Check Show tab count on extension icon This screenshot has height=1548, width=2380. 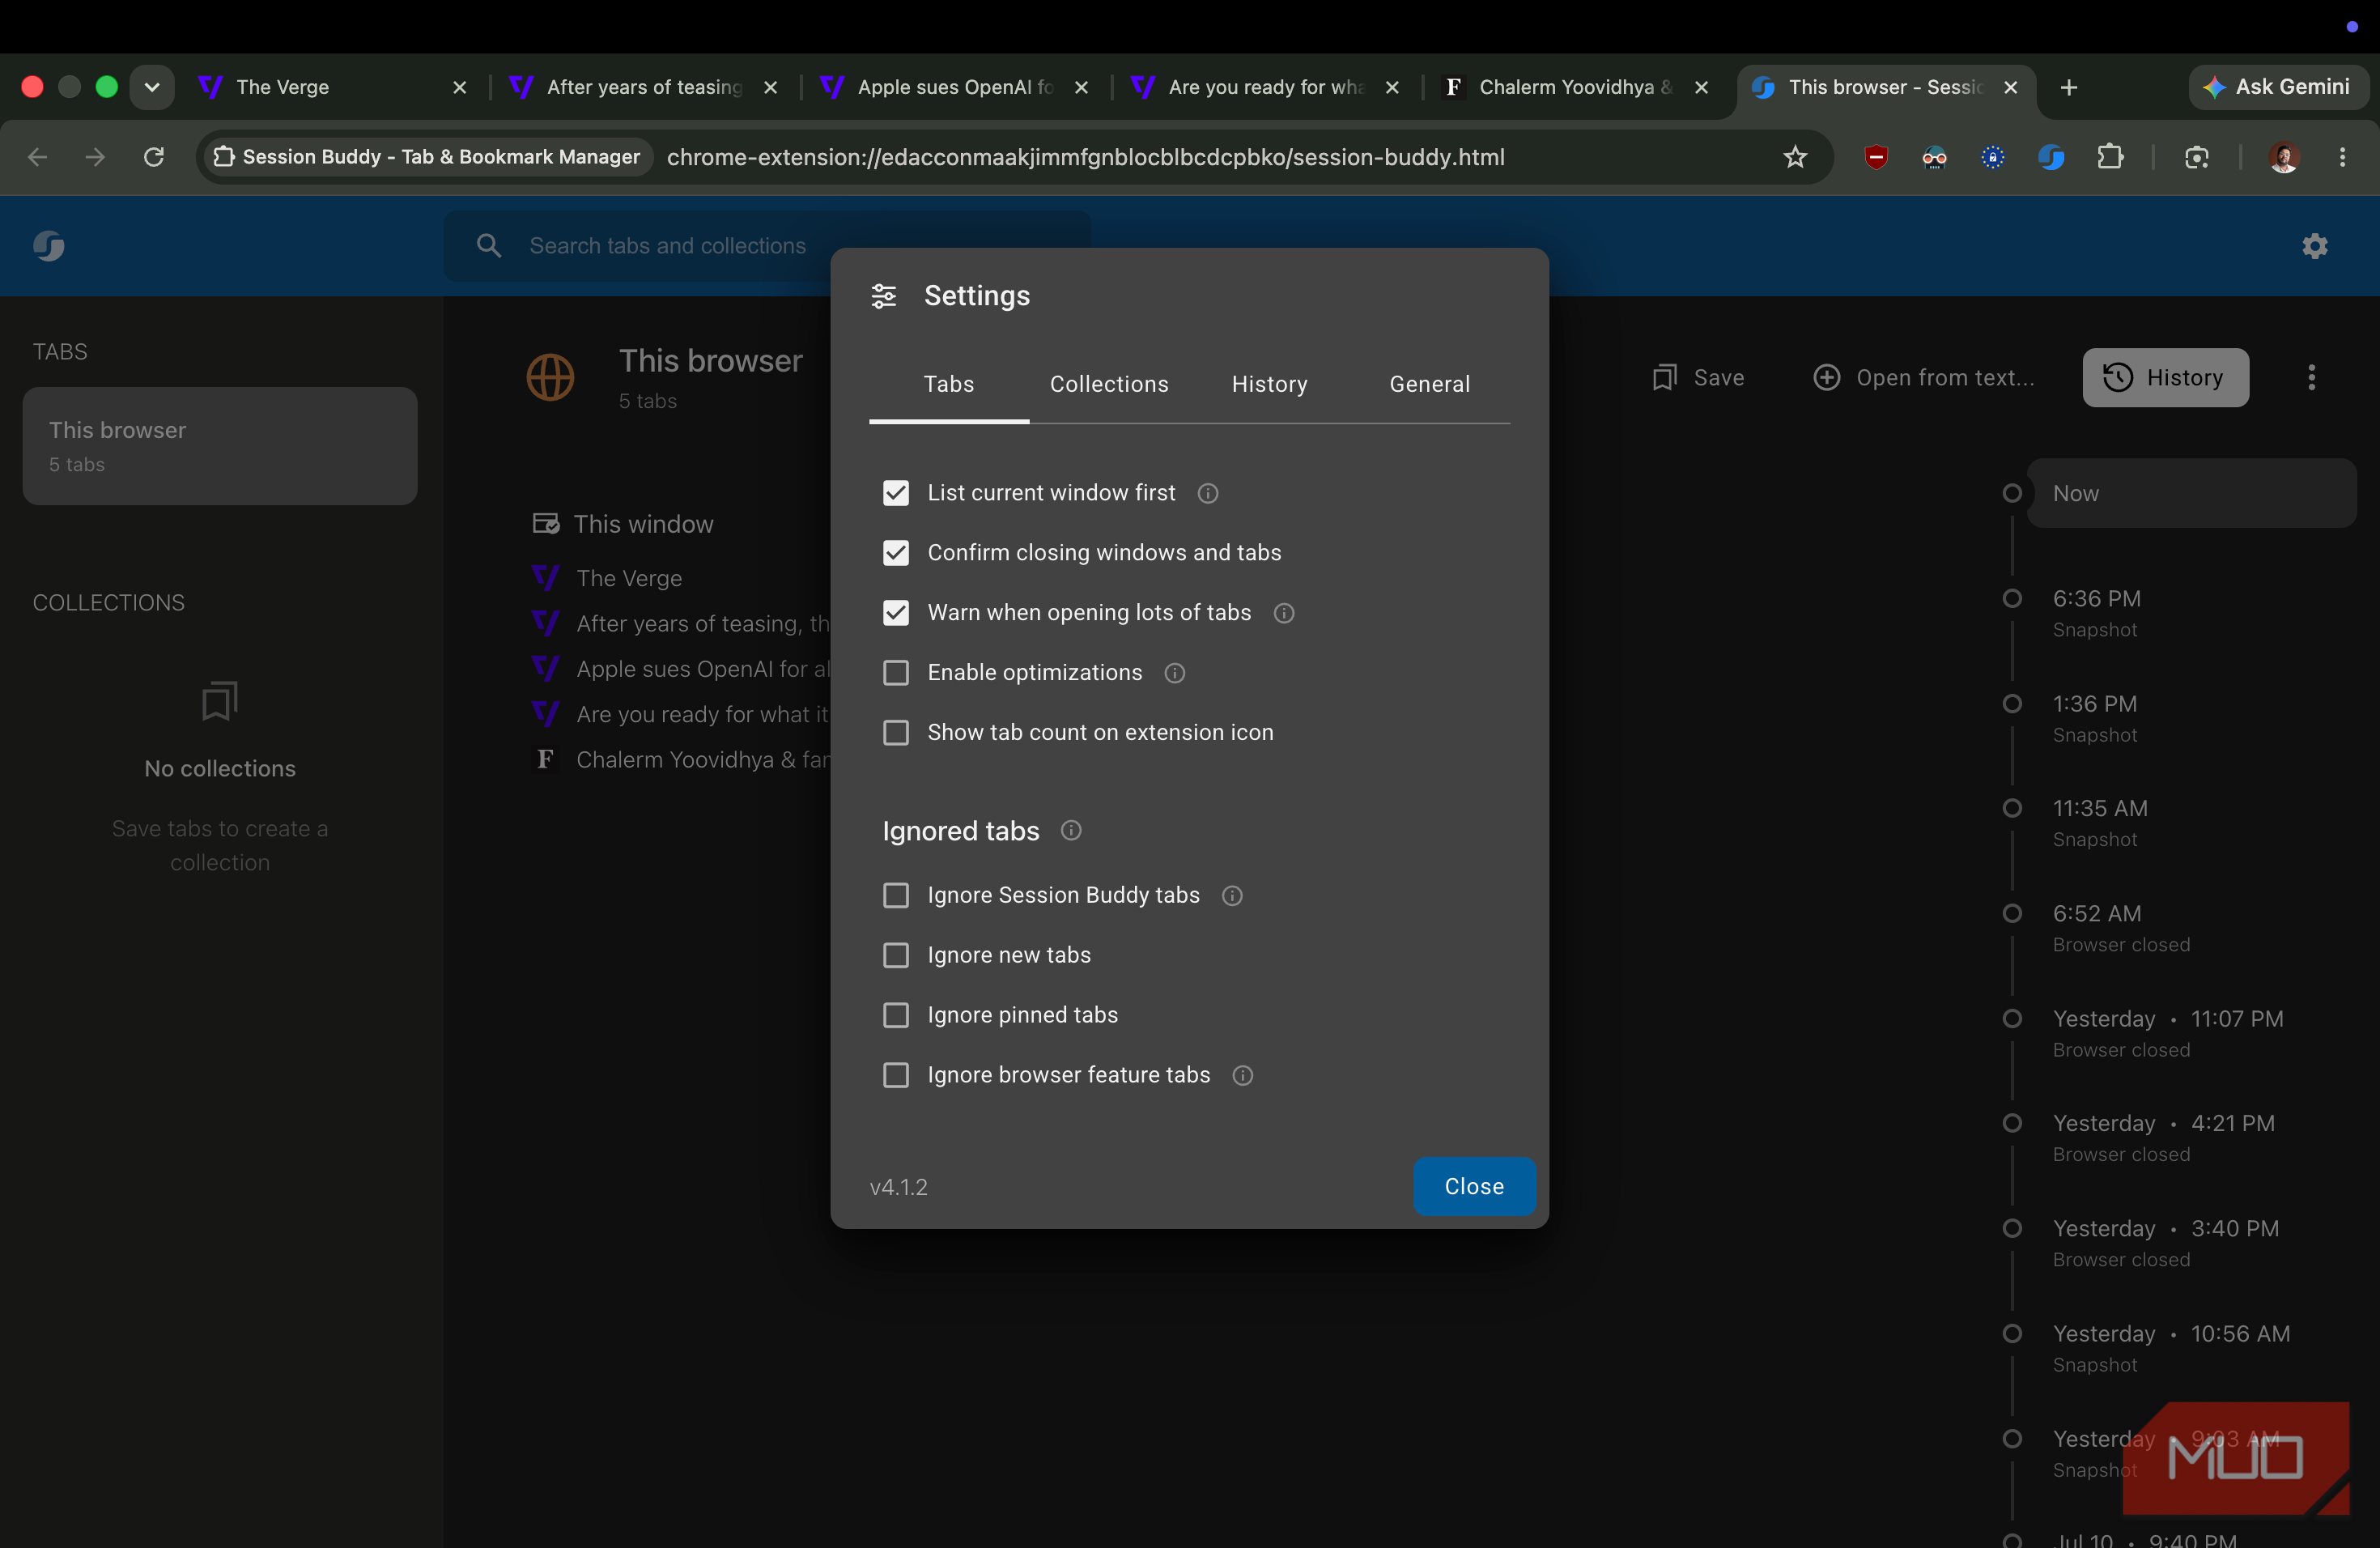tap(896, 733)
